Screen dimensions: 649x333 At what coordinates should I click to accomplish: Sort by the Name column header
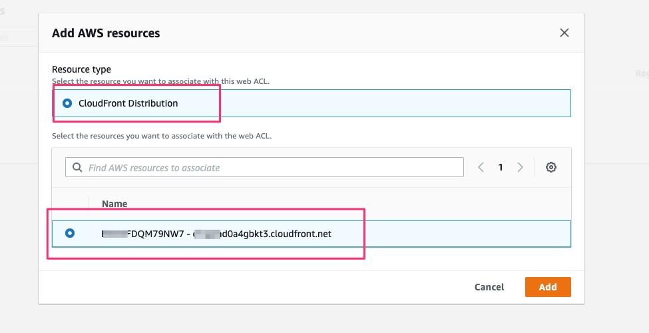(114, 204)
